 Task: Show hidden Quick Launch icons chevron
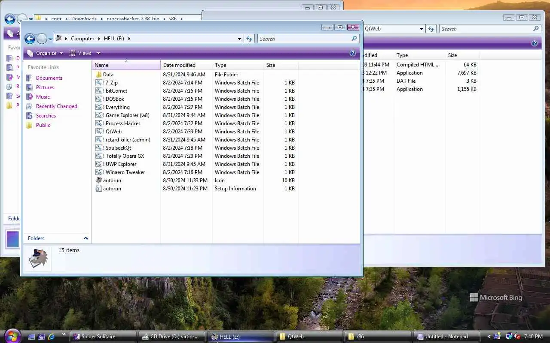64,334
